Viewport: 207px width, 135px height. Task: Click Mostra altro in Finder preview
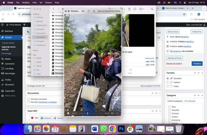(x=150, y=58)
